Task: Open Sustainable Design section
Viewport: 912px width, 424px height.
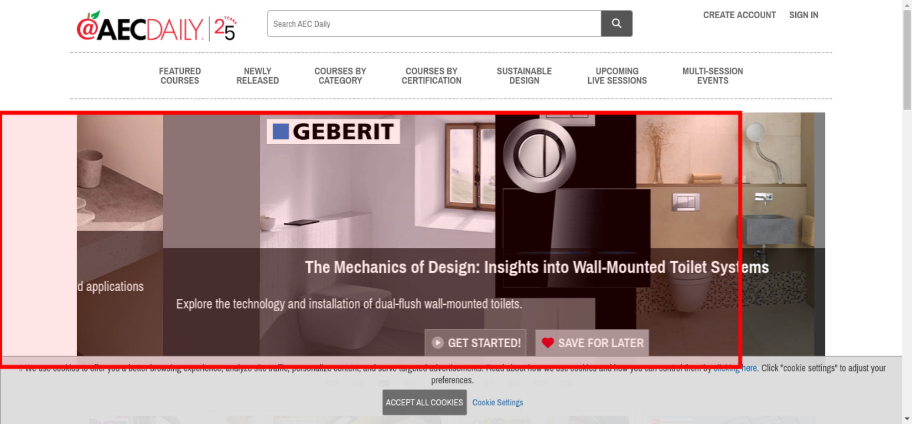Action: [524, 76]
